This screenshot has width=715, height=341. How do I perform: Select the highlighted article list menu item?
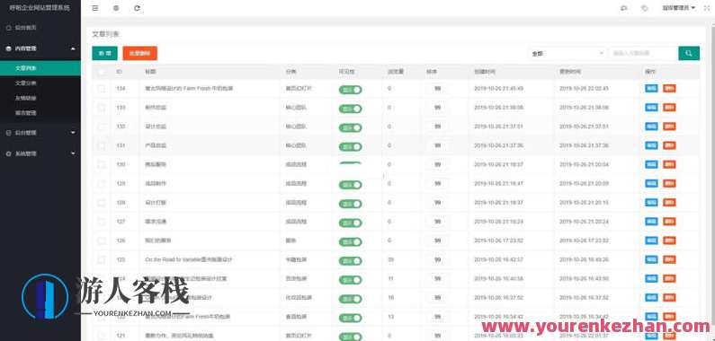click(40, 68)
